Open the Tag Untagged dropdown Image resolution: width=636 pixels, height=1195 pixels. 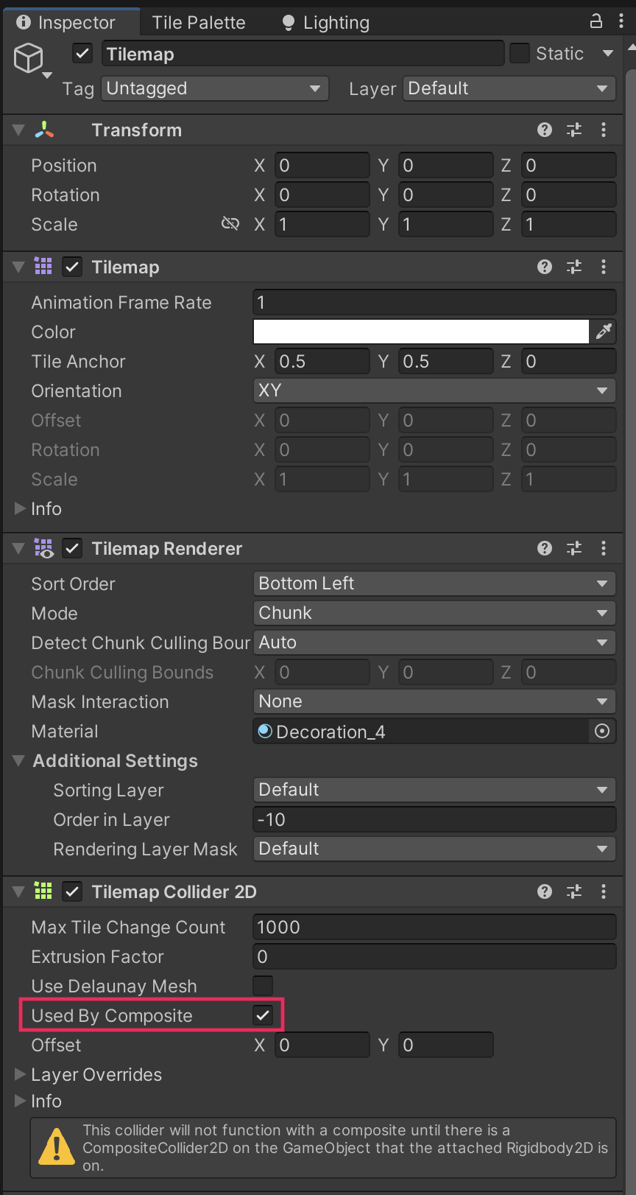214,88
